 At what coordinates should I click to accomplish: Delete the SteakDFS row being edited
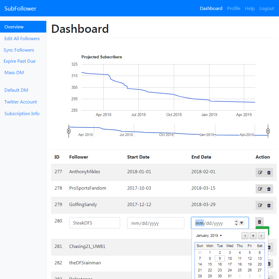coord(259,222)
